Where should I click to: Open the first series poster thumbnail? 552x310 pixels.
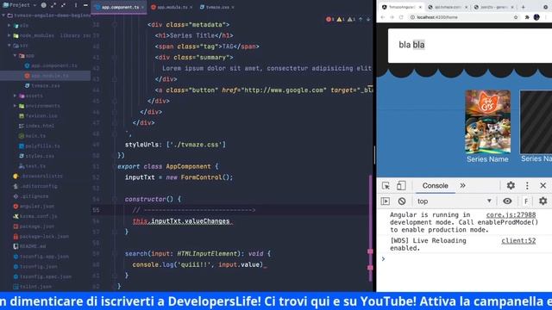click(x=487, y=121)
